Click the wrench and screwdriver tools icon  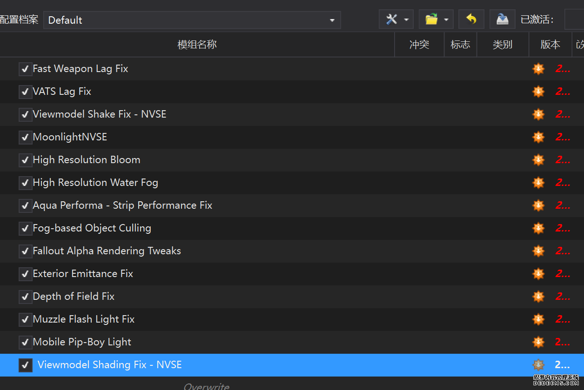[392, 20]
